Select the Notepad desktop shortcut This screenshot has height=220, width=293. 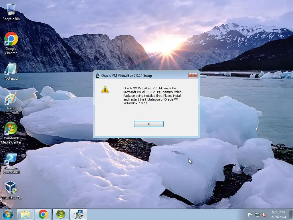[x=11, y=71]
